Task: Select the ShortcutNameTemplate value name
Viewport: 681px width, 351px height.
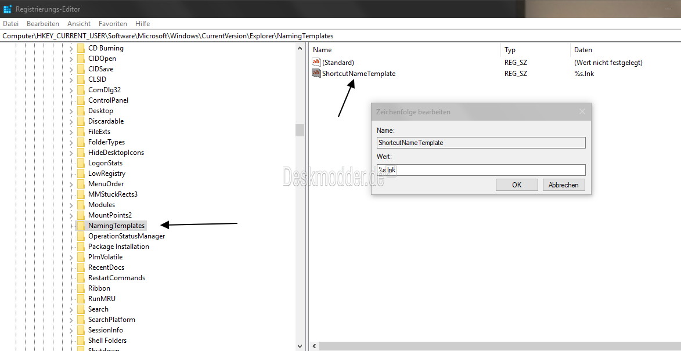Action: [359, 74]
